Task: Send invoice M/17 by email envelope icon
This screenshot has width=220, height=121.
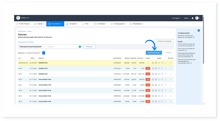Action: click(x=156, y=74)
